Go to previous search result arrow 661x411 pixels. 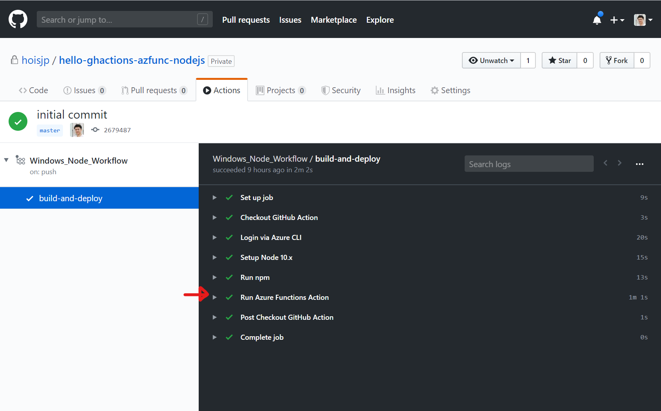click(605, 163)
